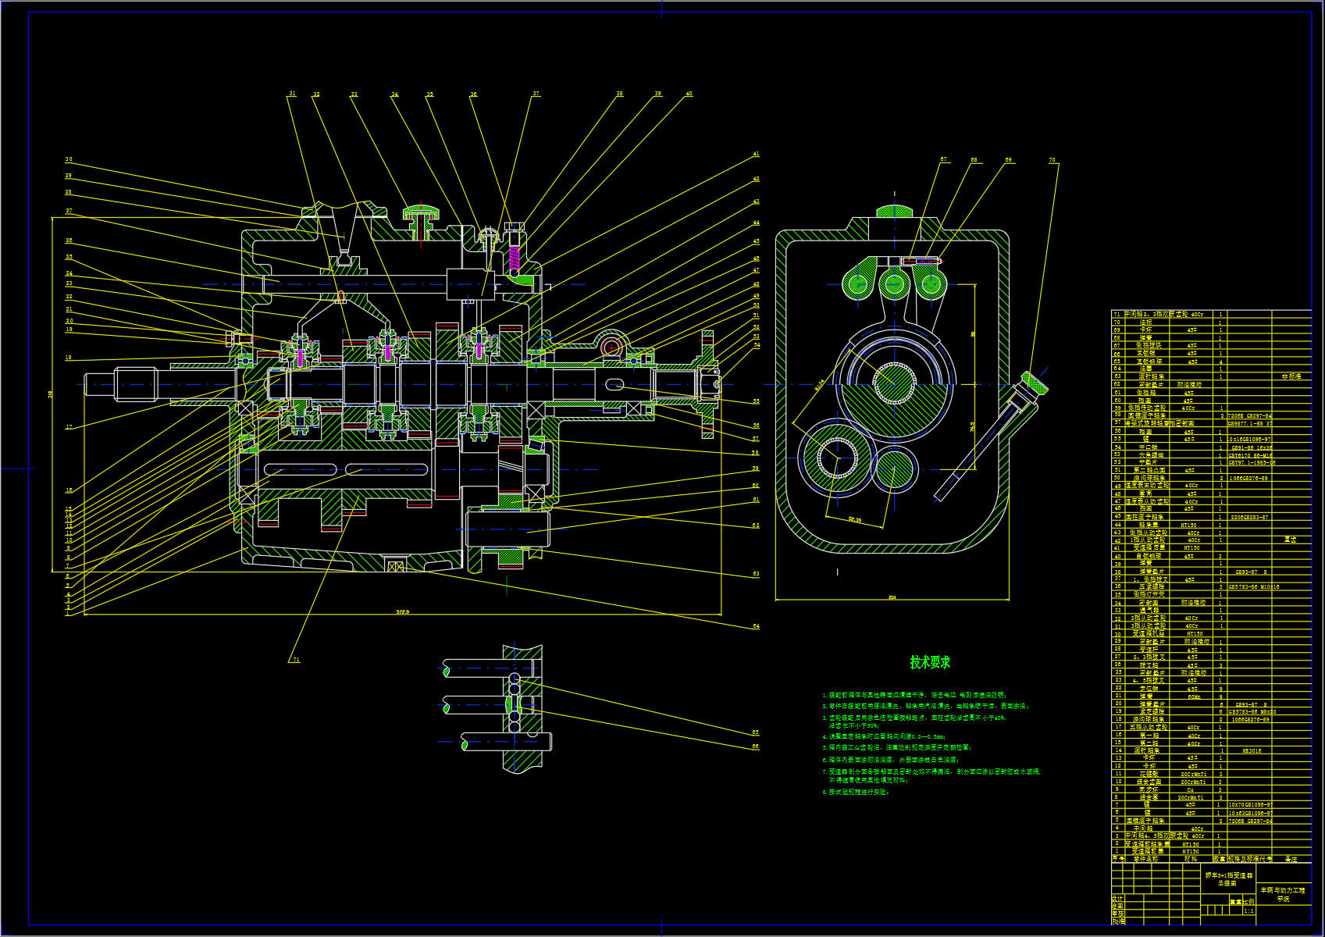The height and width of the screenshot is (937, 1325).
Task: Click the 58.35 center distance dimension
Action: (853, 519)
